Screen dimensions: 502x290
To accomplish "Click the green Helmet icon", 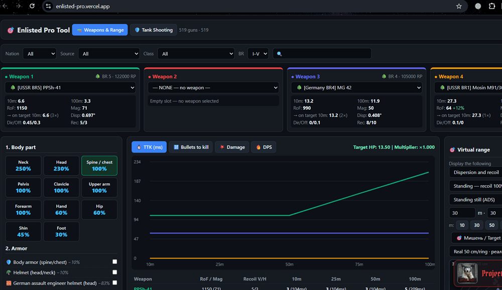I will pos(9,272).
